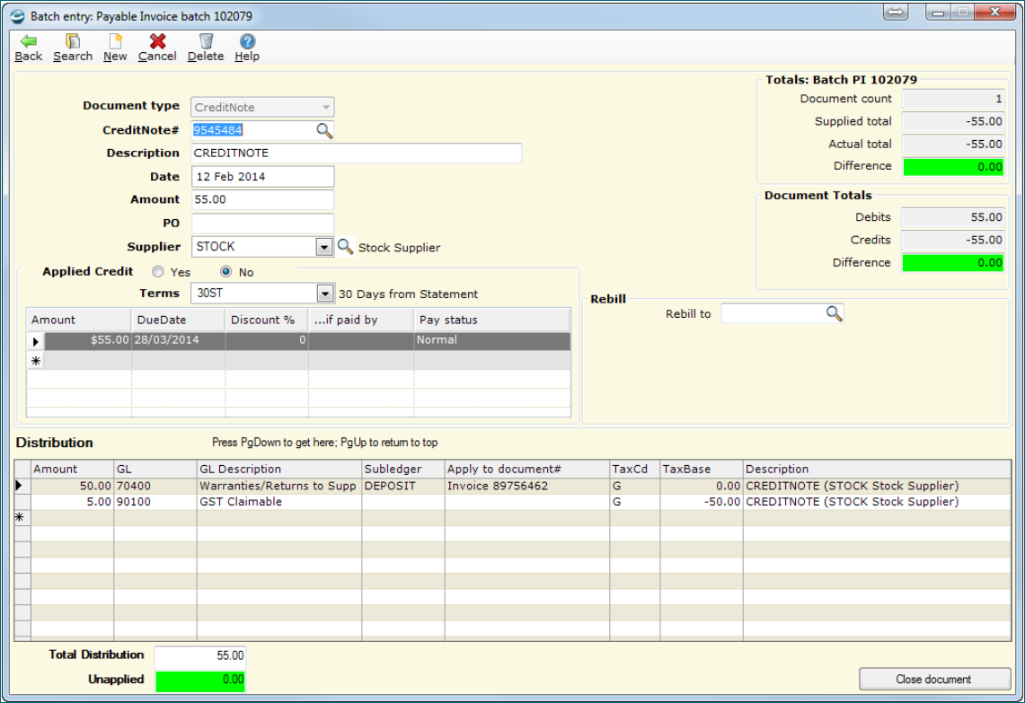Image resolution: width=1025 pixels, height=703 pixels.
Task: Click the Supplied total field -55.00
Action: [x=953, y=121]
